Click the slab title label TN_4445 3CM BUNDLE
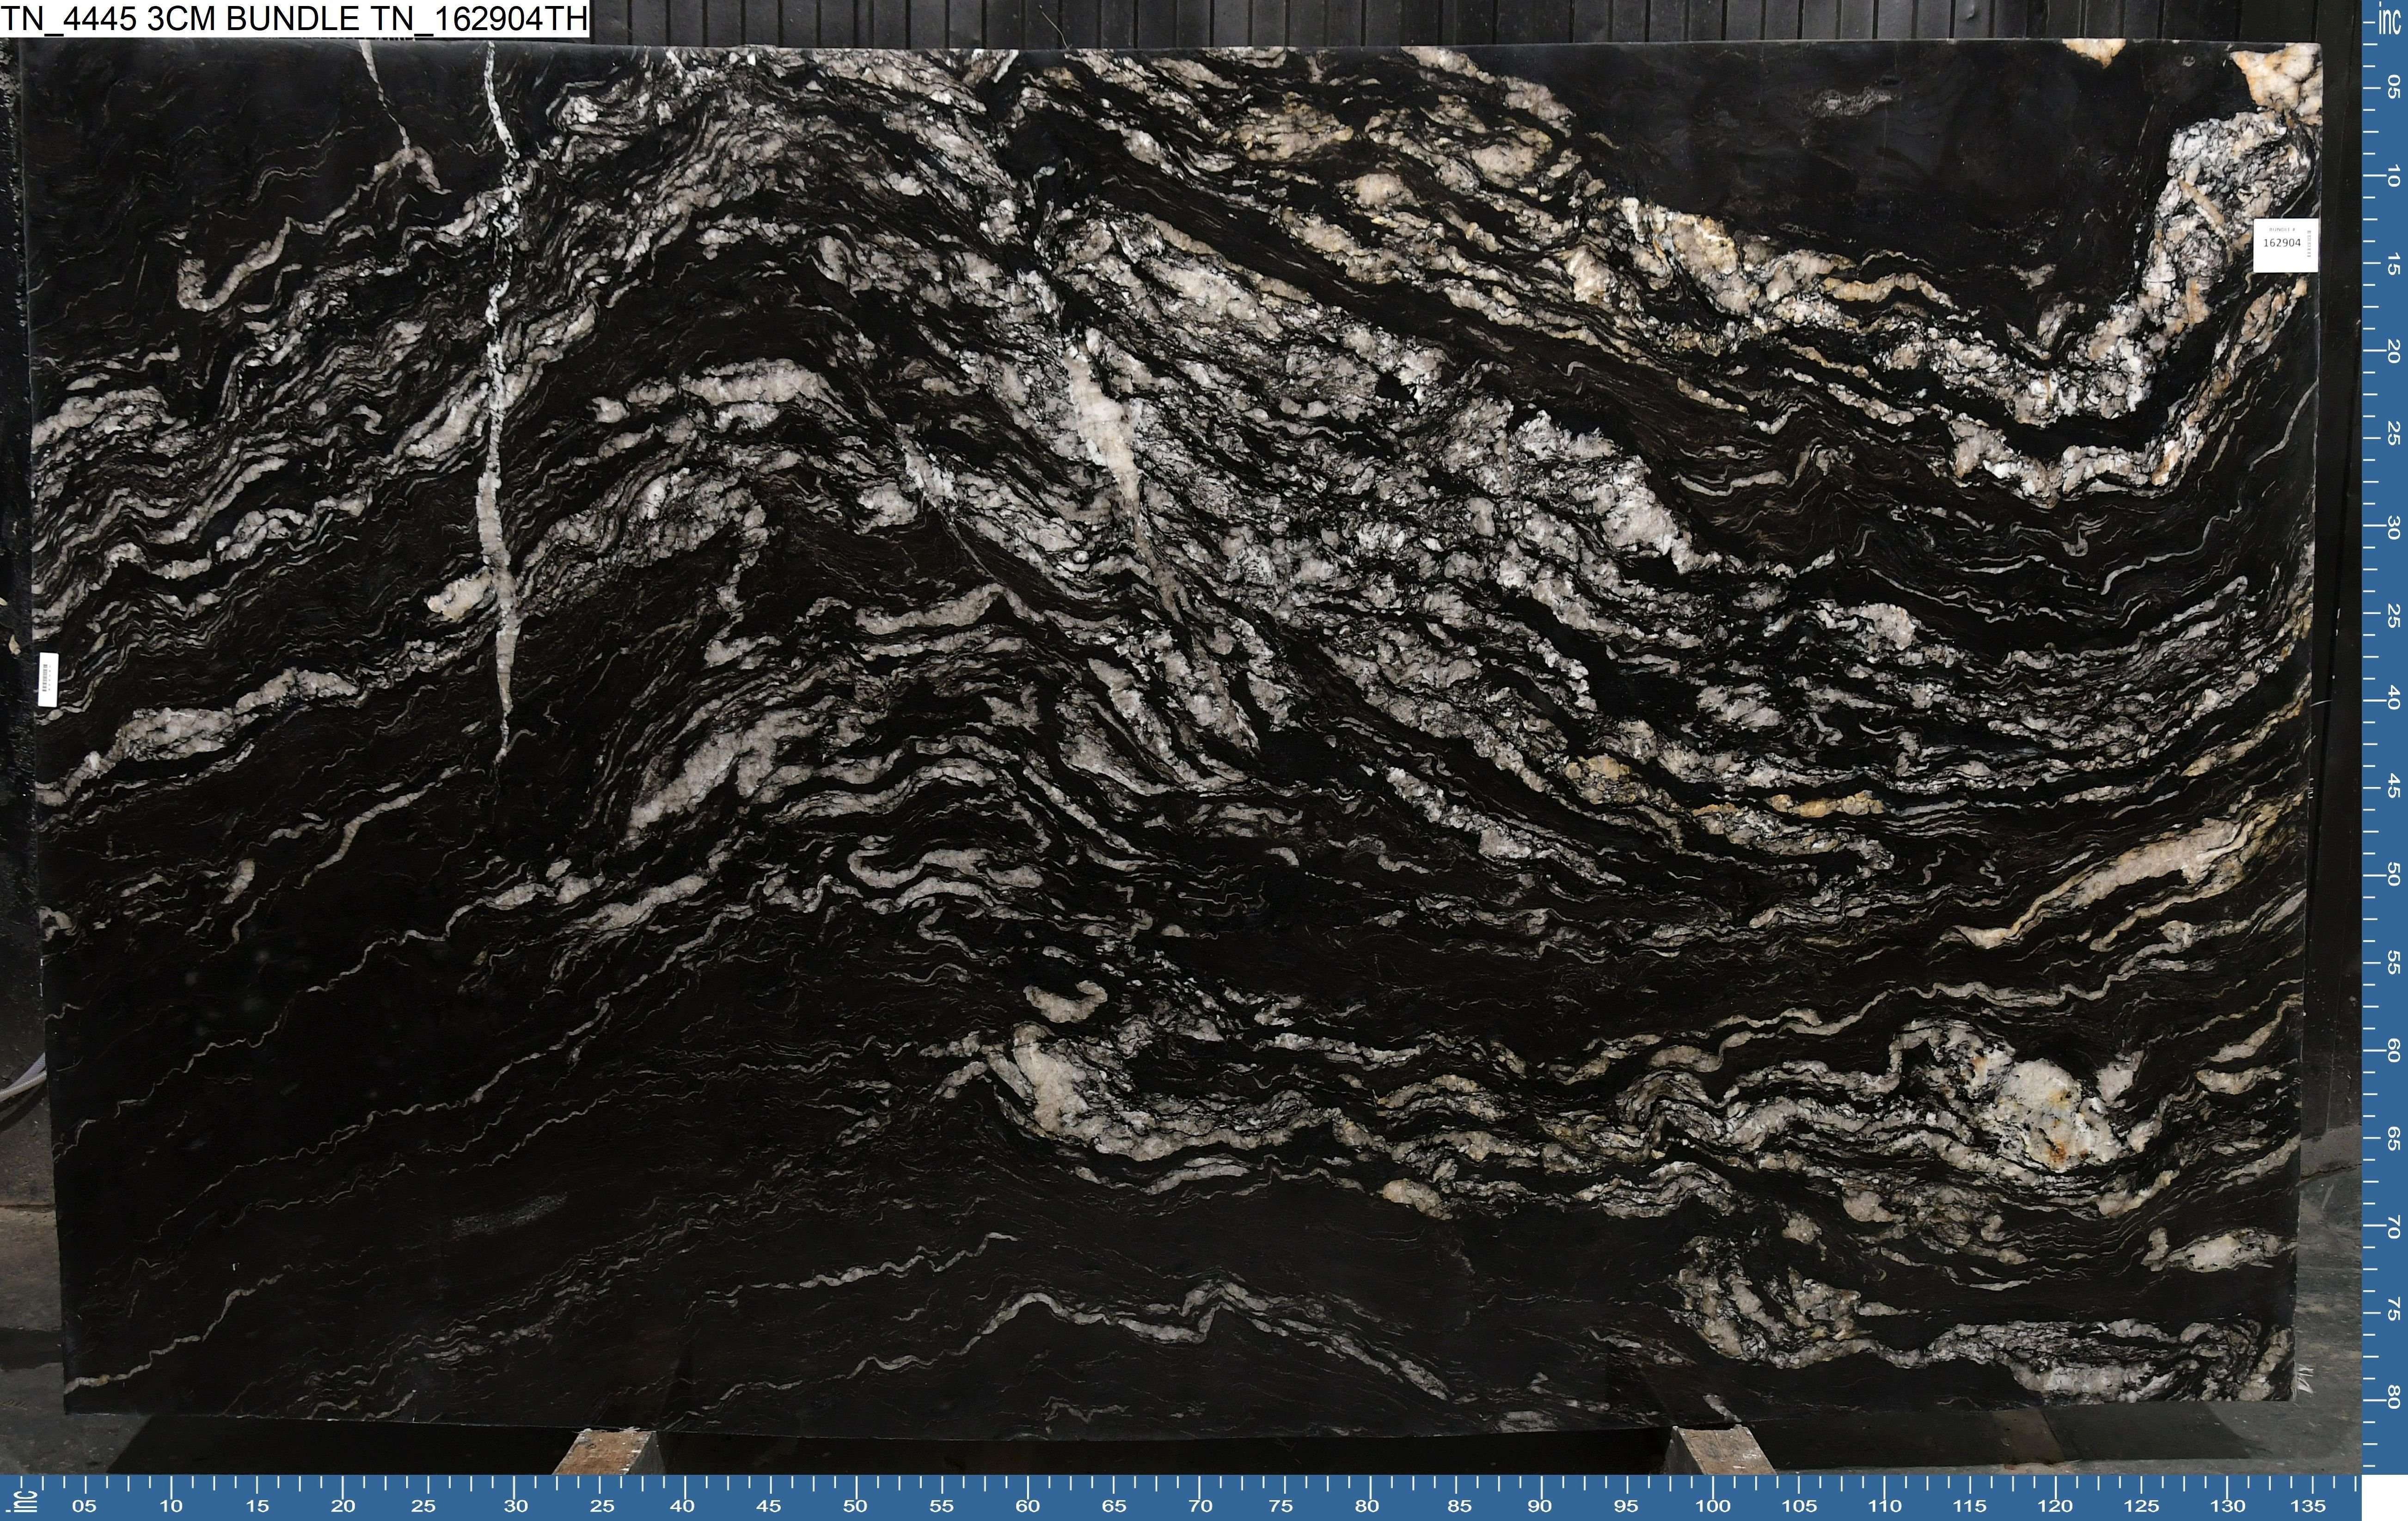The image size is (2408, 1521). point(295,19)
